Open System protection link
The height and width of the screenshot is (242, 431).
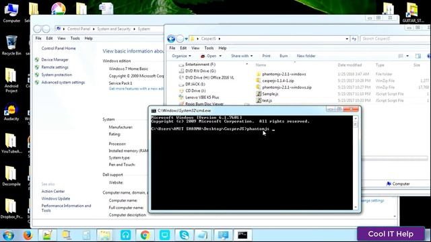57,75
